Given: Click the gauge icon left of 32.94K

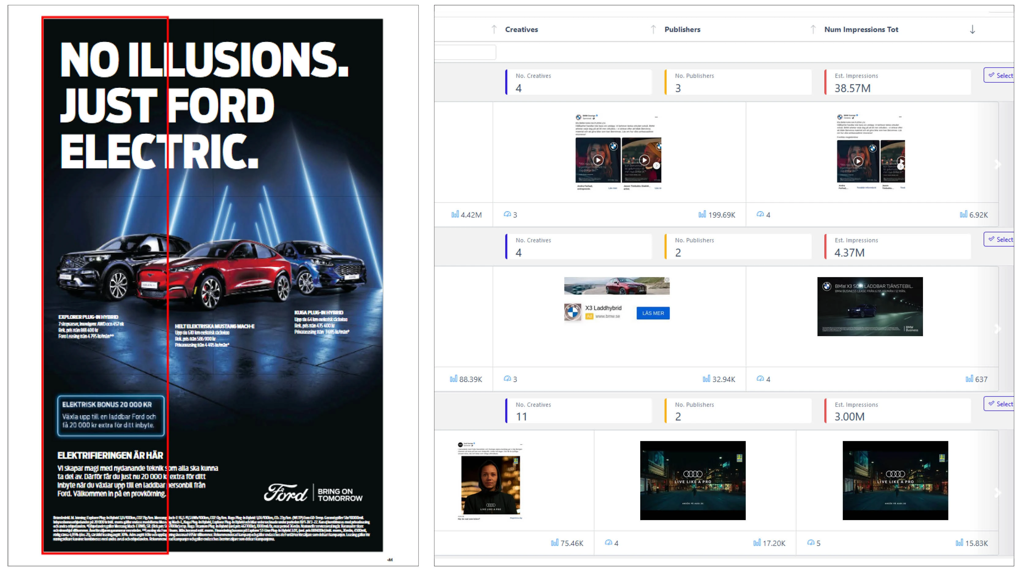Looking at the screenshot, I should coord(507,379).
